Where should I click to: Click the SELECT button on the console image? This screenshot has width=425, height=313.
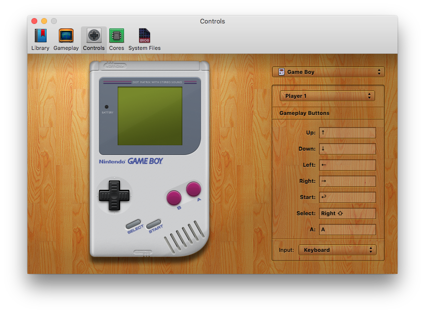pos(134,224)
